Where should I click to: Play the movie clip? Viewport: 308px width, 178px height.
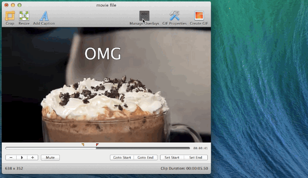coord(22,158)
